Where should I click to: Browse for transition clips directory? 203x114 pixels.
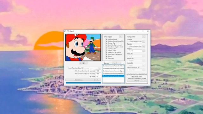(x=99, y=68)
